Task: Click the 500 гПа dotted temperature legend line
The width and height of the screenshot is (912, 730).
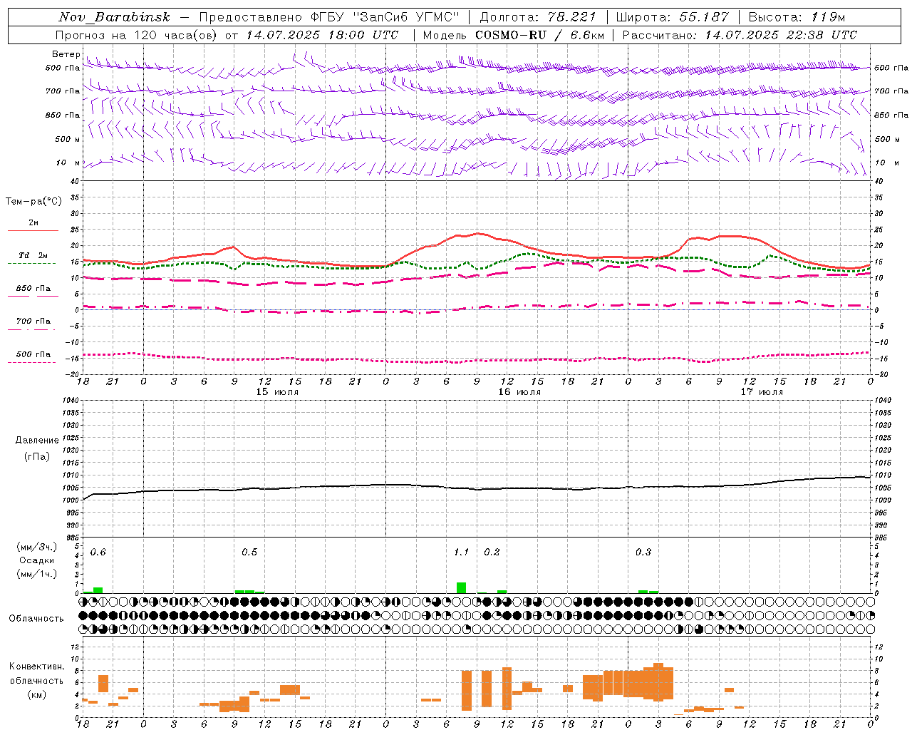Action: [x=33, y=362]
